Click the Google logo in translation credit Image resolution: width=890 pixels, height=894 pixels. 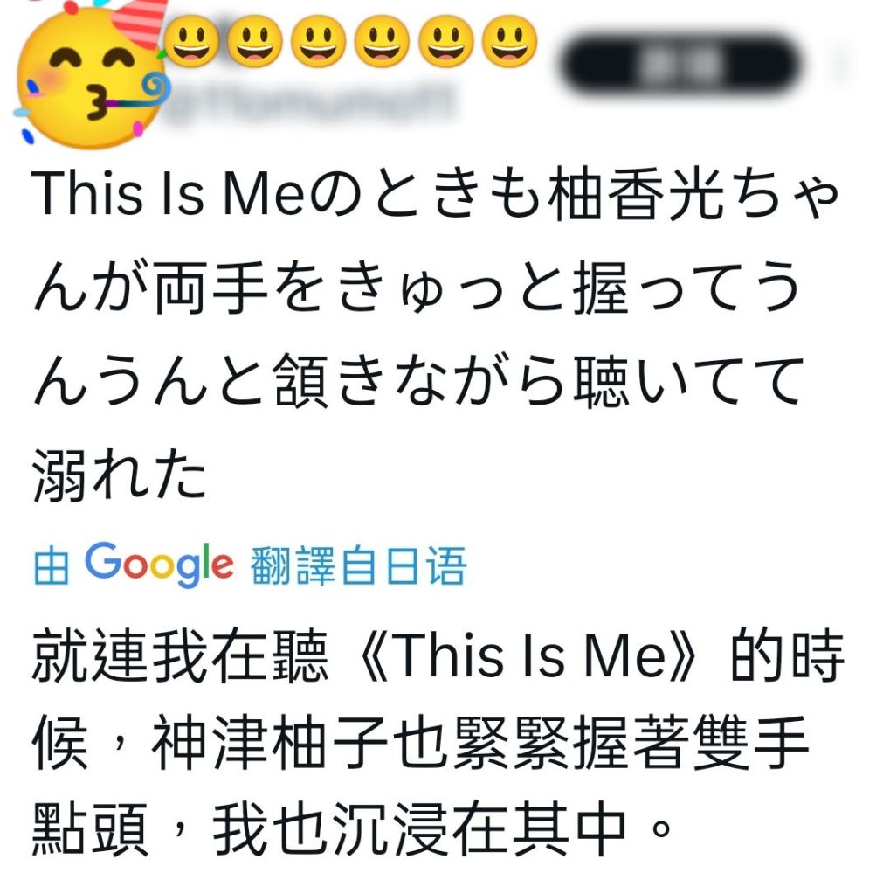[x=159, y=565]
